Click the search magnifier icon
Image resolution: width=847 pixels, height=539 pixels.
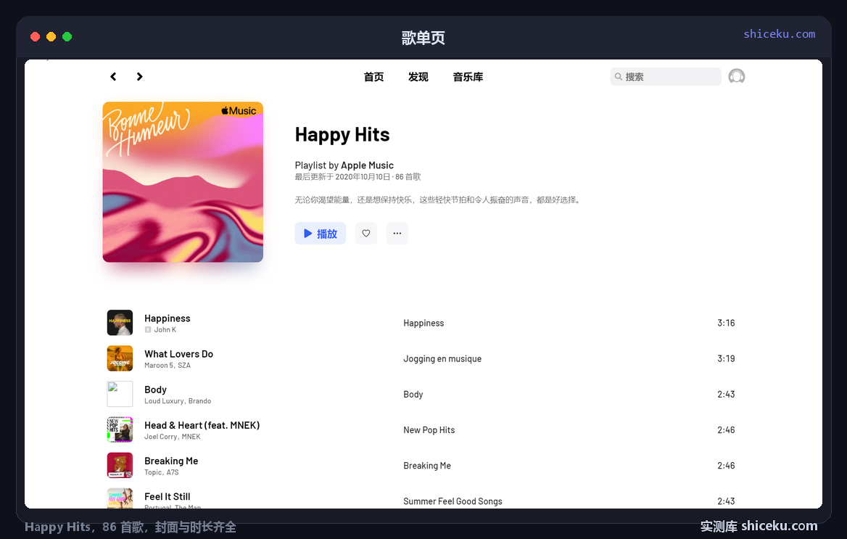pyautogui.click(x=618, y=77)
